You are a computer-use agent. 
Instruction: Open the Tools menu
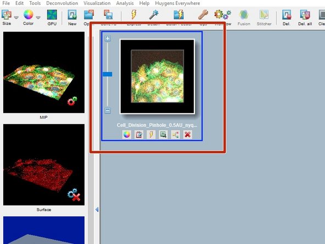(x=35, y=3)
